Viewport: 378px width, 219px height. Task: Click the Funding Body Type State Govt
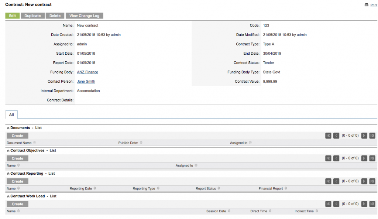(x=271, y=72)
